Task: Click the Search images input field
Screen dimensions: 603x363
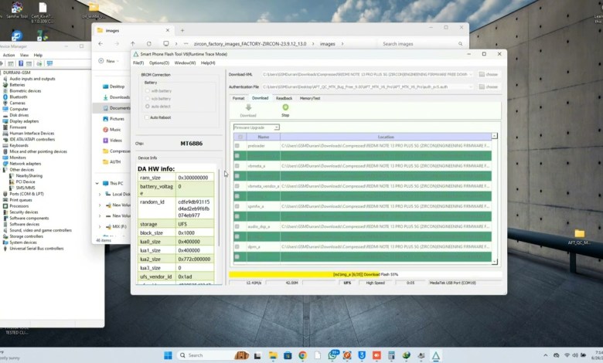Action: [421, 44]
